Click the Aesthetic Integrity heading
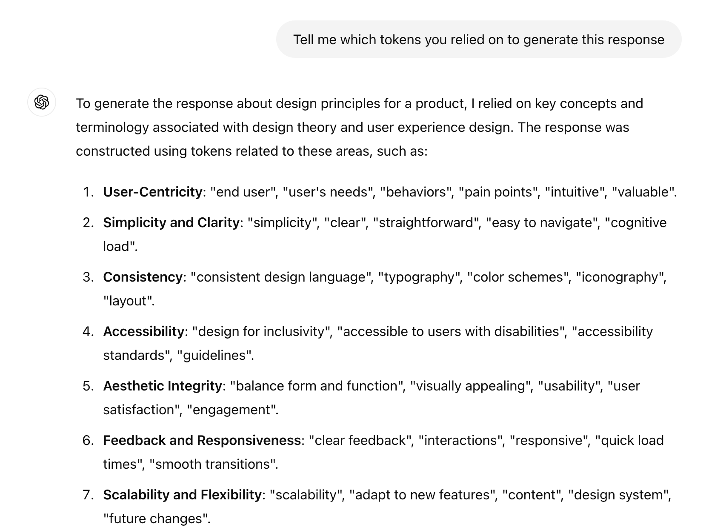Screen dimensions: 709x530 click(x=162, y=386)
